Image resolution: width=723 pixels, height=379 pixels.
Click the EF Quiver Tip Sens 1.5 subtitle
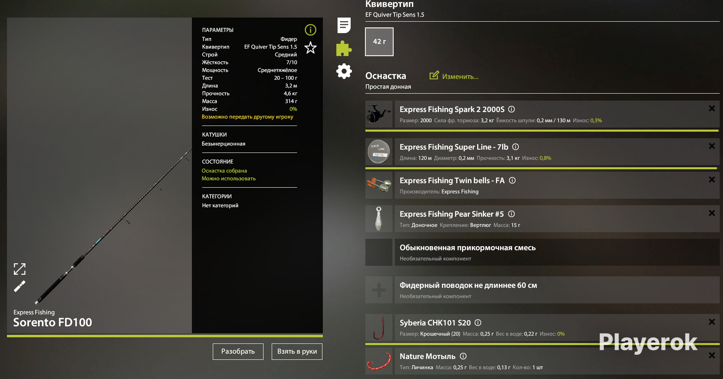[x=395, y=15]
